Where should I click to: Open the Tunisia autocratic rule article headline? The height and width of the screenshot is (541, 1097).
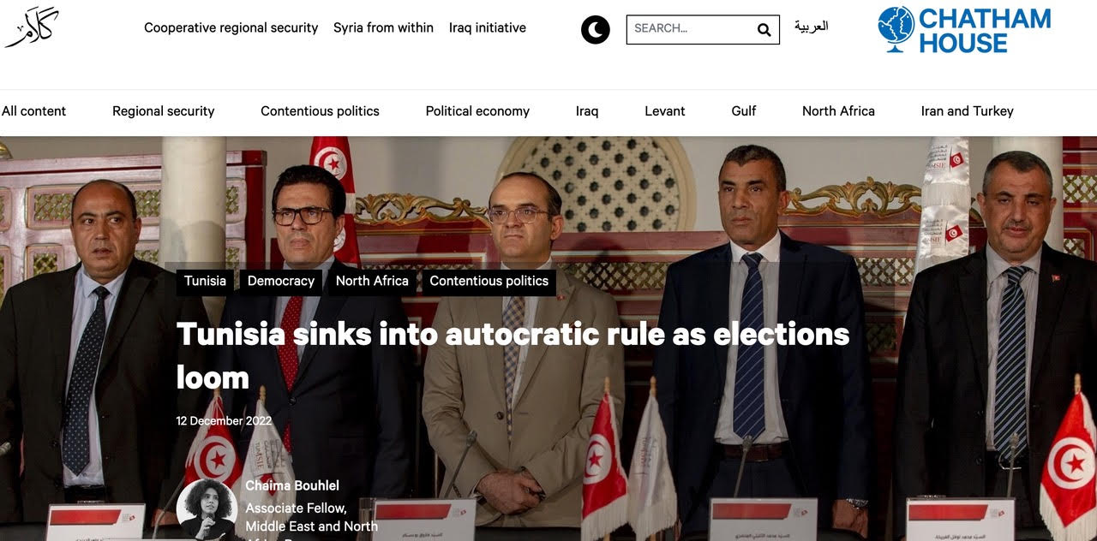click(513, 355)
